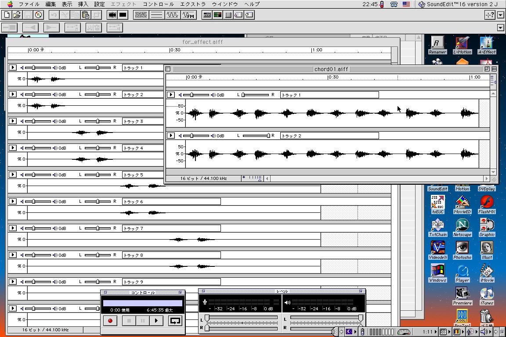Expand the color depth control strip module
The height and width of the screenshot is (337, 506).
click(458, 332)
